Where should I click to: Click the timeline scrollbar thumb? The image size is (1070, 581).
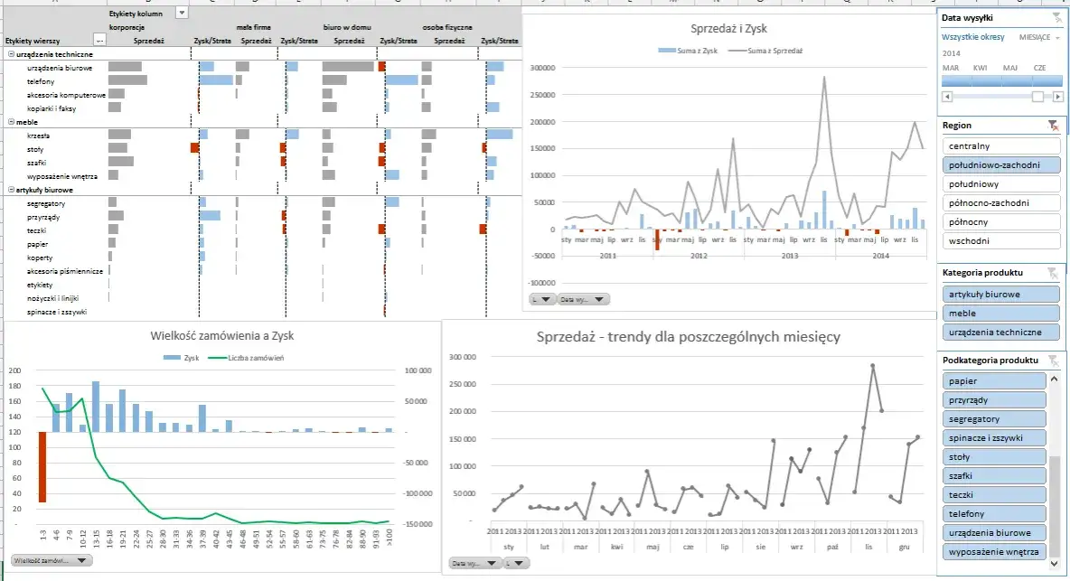1037,97
